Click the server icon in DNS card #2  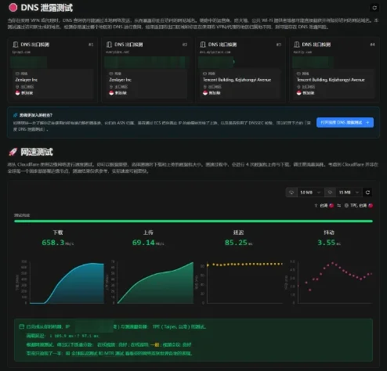click(109, 45)
